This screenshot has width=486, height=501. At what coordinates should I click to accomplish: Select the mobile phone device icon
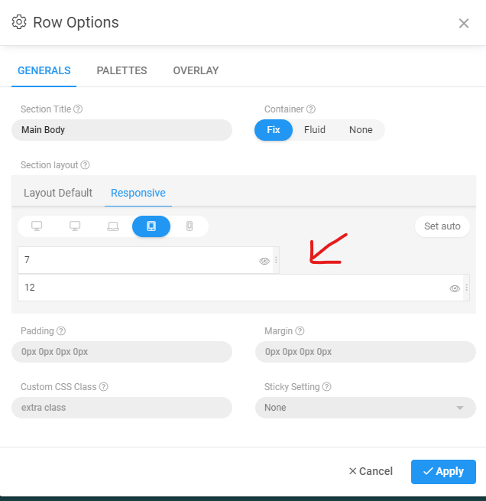190,226
